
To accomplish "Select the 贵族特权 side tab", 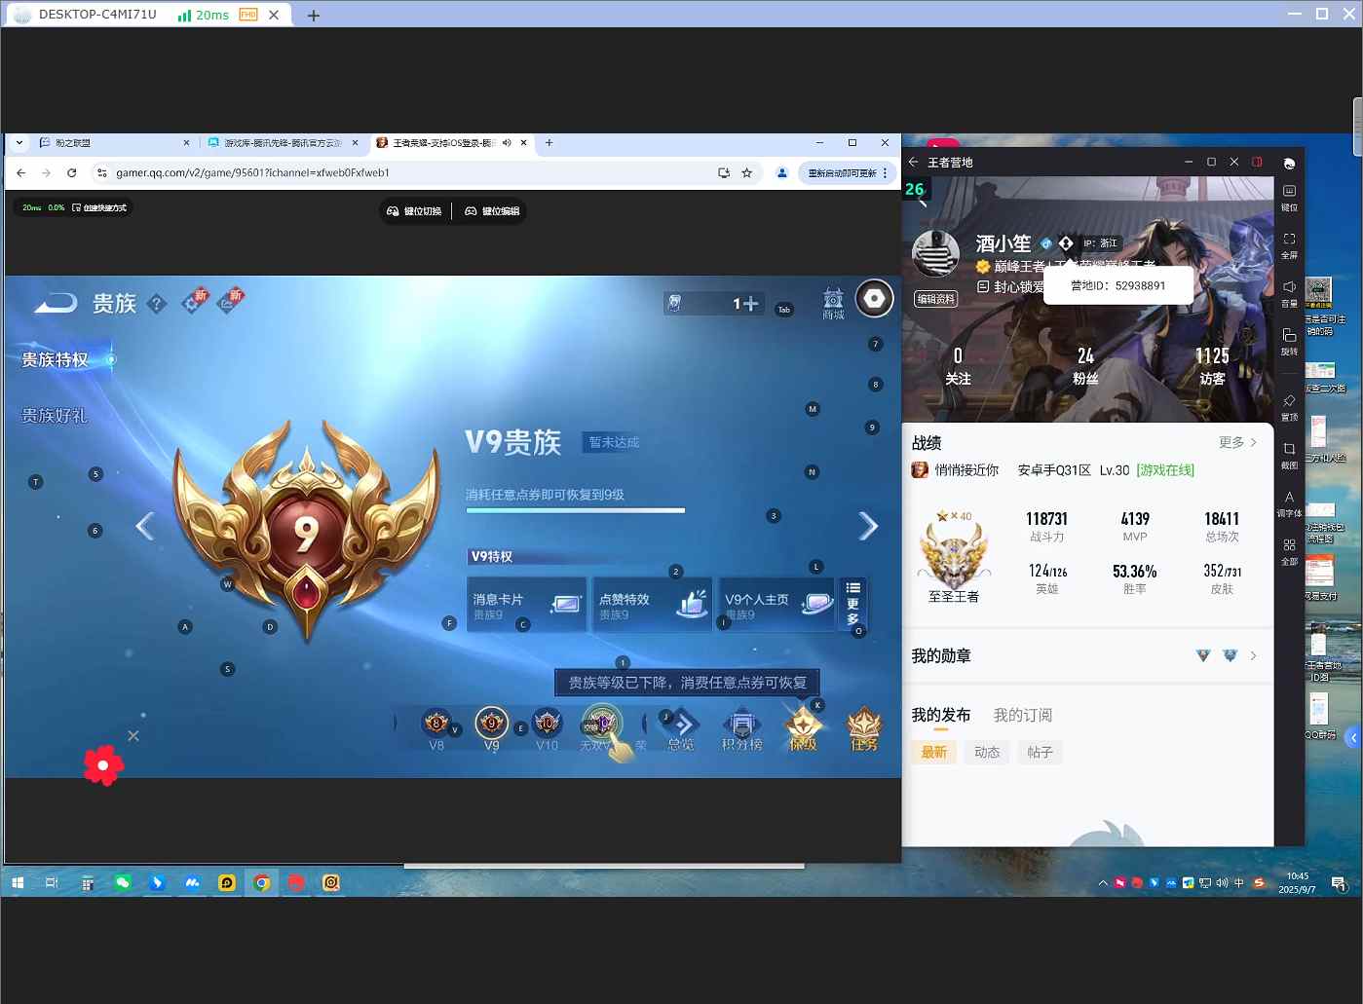I will [56, 359].
